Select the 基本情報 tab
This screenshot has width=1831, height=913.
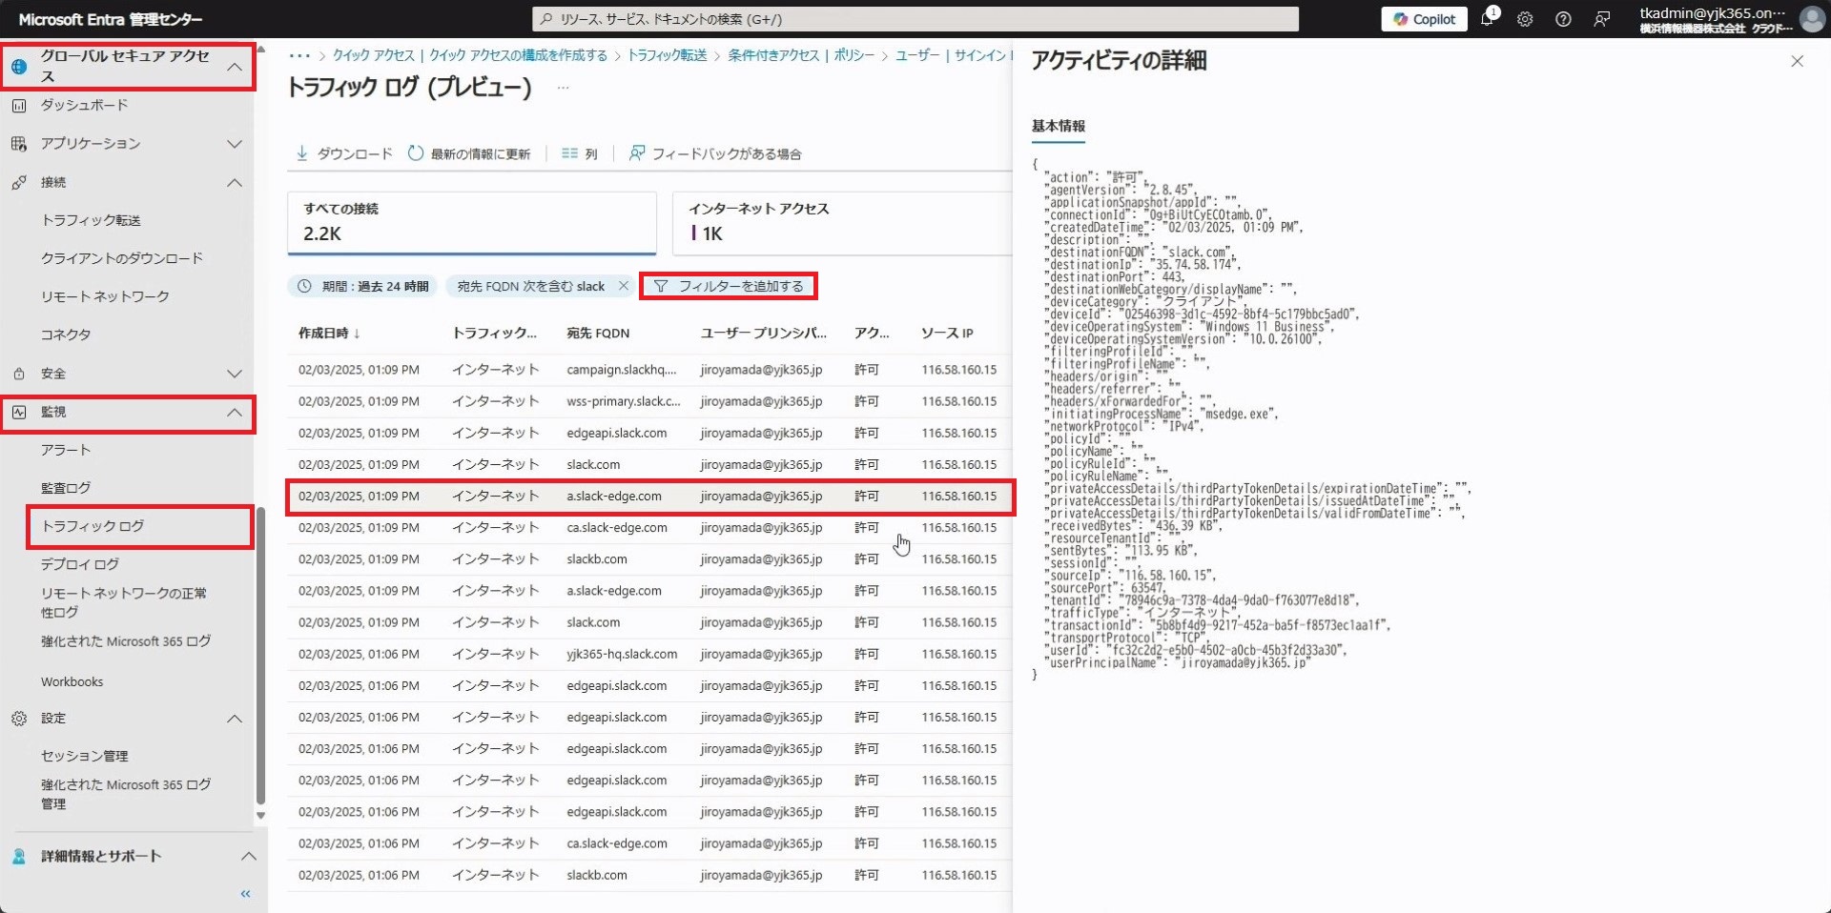tap(1059, 126)
